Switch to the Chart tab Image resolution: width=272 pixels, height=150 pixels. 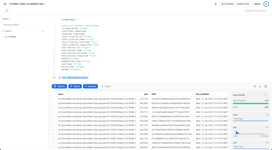coord(106,86)
